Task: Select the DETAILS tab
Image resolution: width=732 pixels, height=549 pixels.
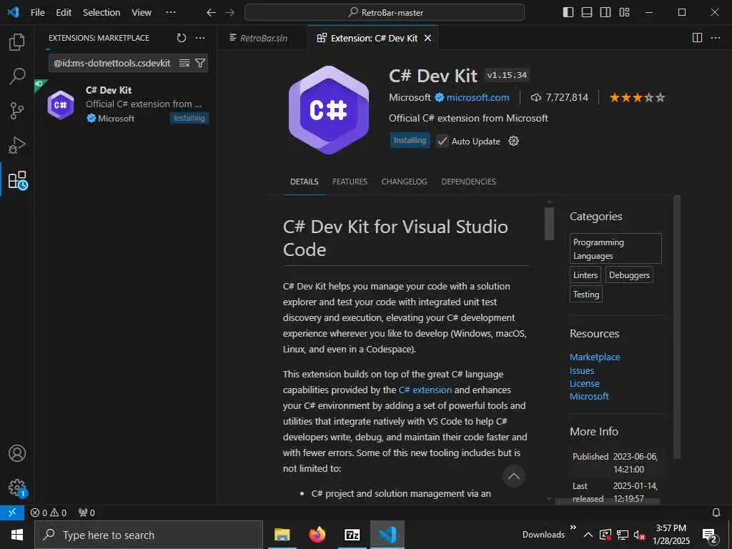Action: (304, 182)
